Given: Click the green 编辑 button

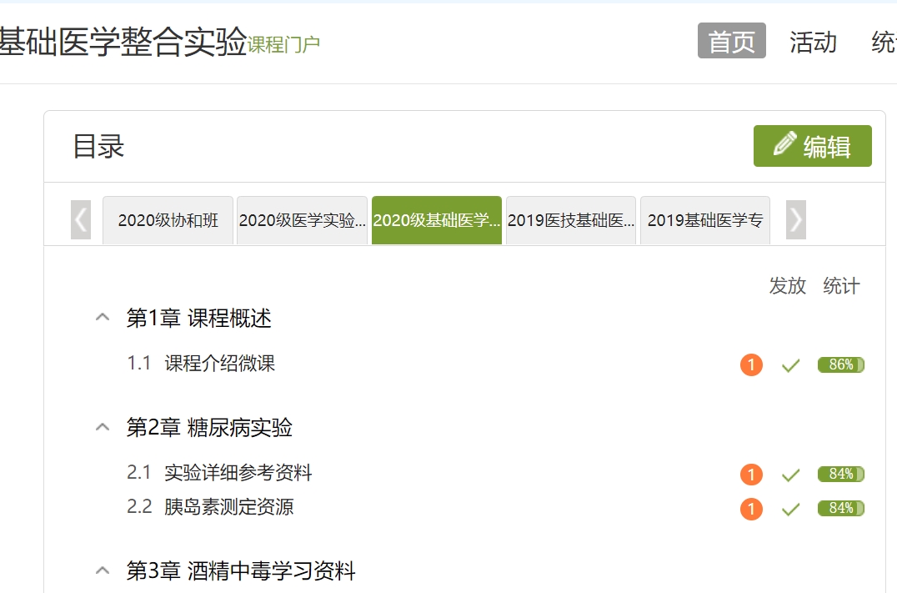Looking at the screenshot, I should [x=812, y=147].
